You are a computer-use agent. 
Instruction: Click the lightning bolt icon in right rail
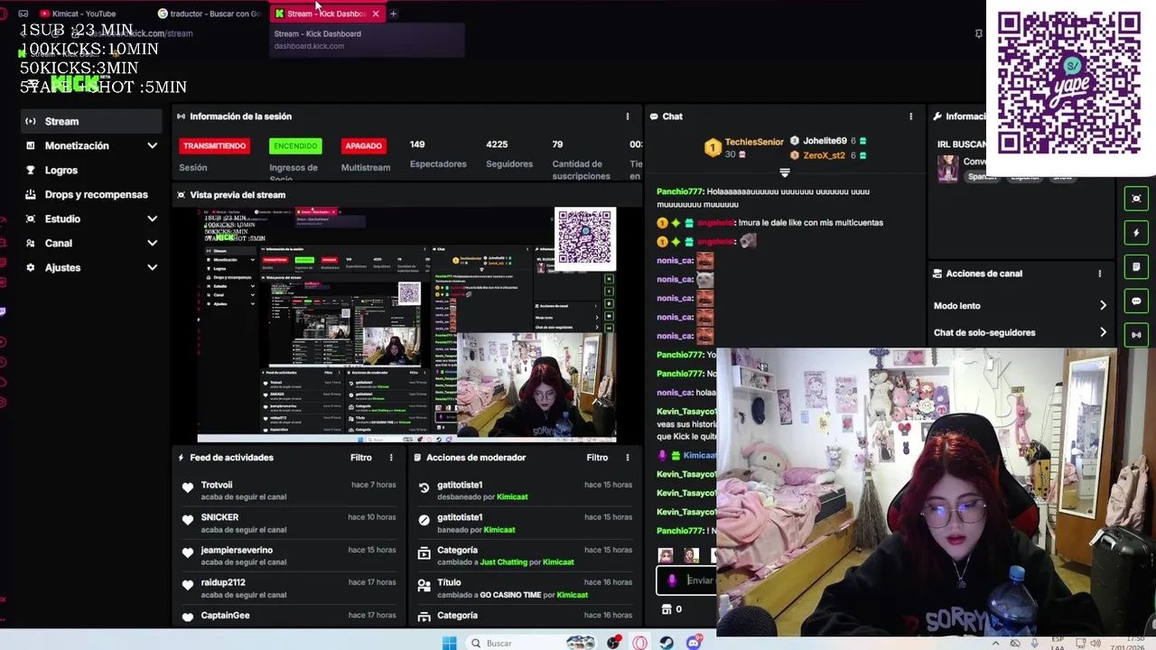point(1136,233)
